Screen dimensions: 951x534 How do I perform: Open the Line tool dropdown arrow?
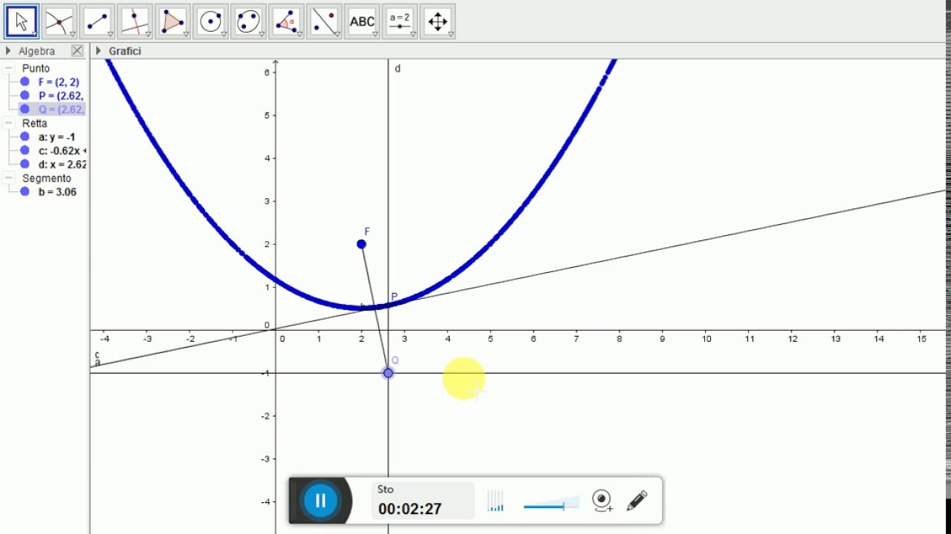(x=110, y=34)
